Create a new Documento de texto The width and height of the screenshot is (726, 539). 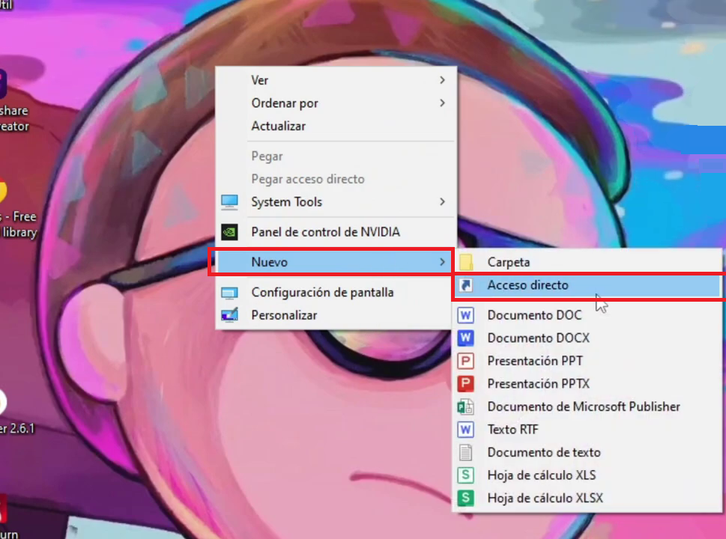coord(587,452)
